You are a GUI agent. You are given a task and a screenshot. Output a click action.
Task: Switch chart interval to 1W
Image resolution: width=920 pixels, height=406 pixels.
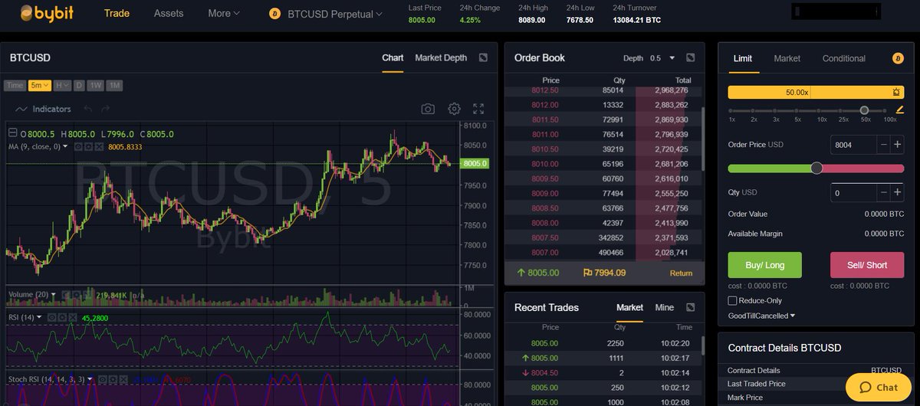point(96,85)
